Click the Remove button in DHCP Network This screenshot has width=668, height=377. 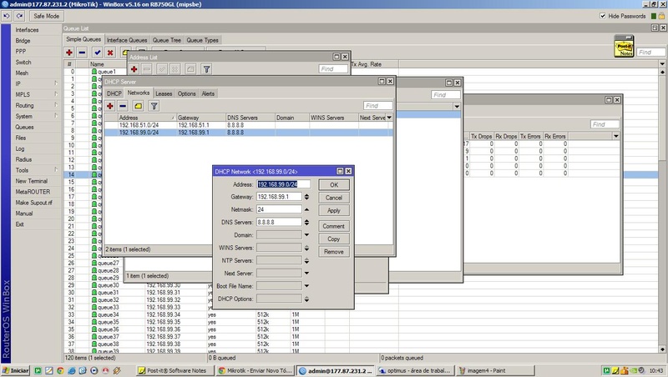[333, 252]
